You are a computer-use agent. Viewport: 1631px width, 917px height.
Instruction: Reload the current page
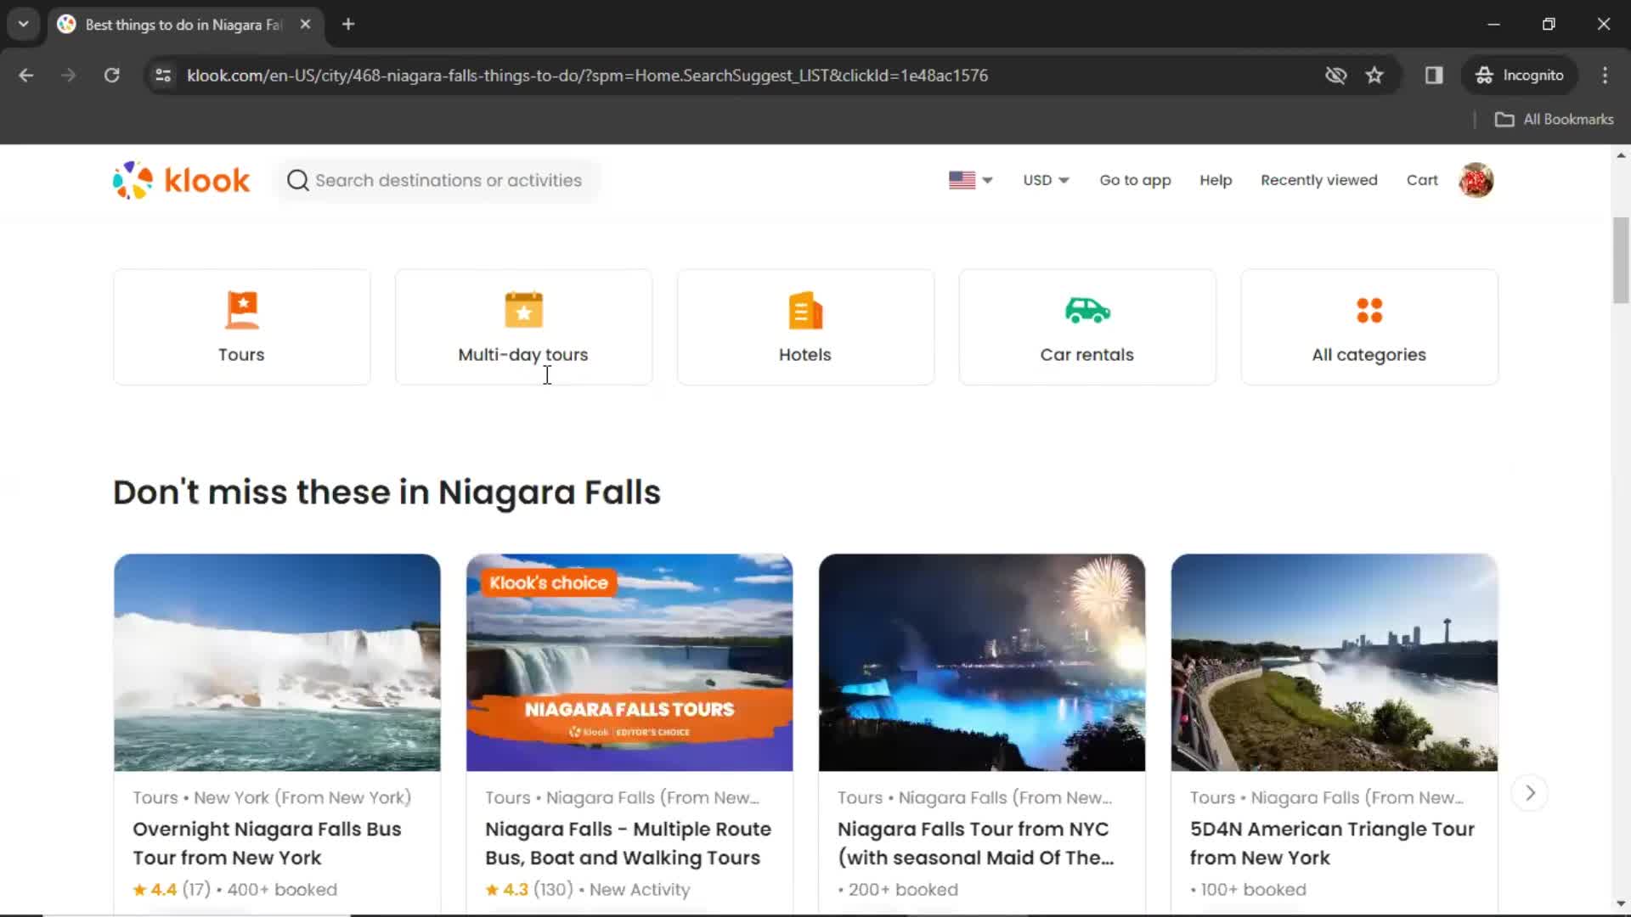111,75
